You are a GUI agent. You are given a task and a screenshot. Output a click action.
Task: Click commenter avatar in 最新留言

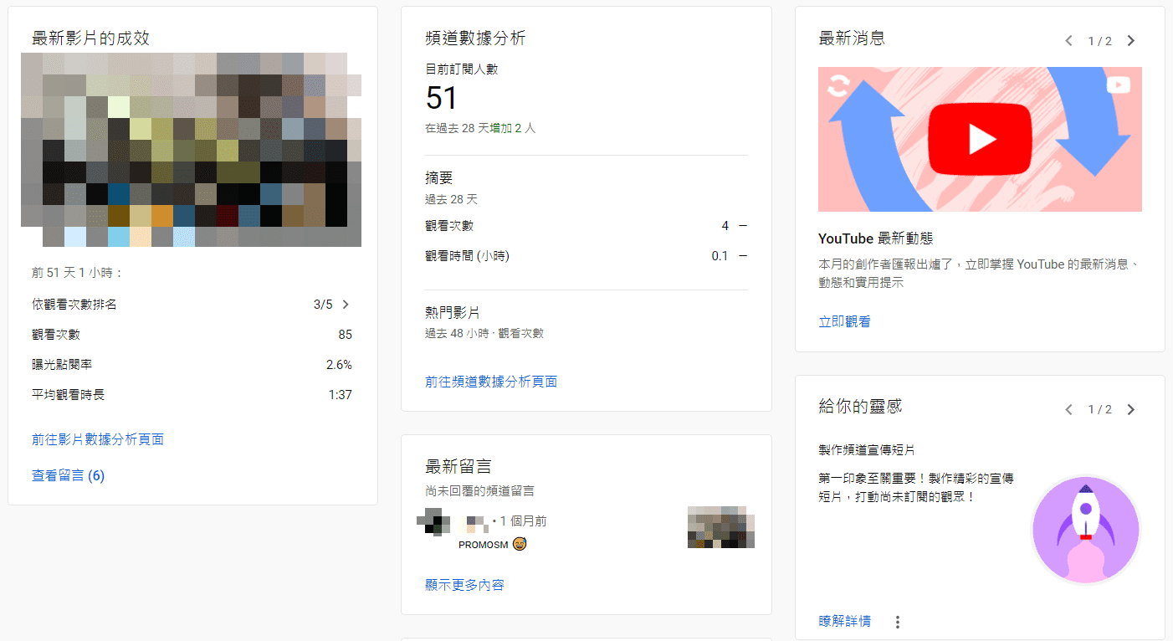(x=433, y=521)
